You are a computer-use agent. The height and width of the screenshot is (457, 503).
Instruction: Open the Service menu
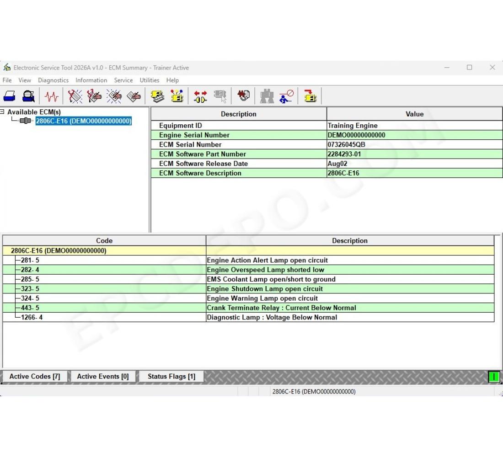[123, 80]
